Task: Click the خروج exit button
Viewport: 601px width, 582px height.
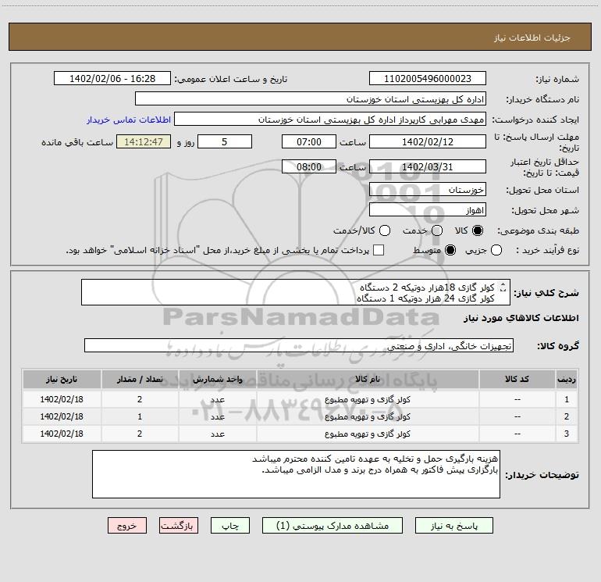Action: coord(127,526)
